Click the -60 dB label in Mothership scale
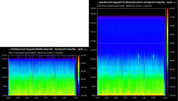 coord(83,71)
